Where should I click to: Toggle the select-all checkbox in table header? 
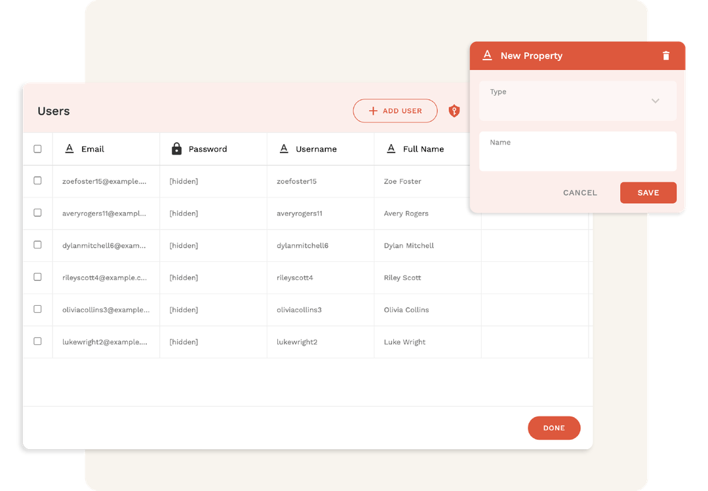pos(37,149)
